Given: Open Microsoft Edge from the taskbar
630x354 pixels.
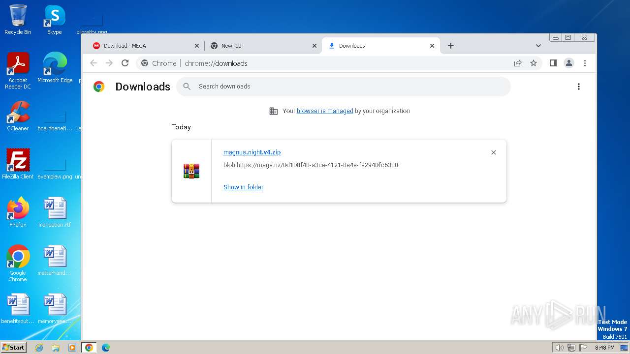Looking at the screenshot, I should [105, 348].
